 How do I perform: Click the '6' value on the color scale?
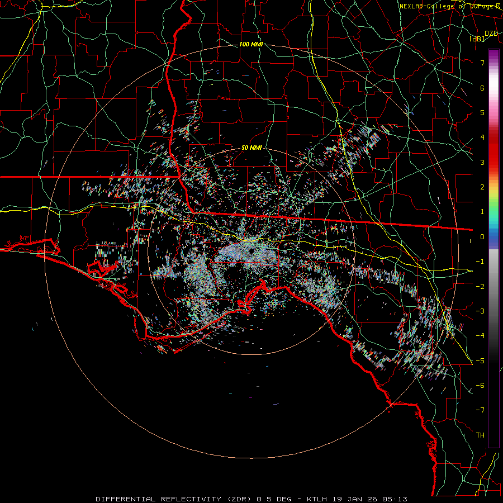point(482,88)
